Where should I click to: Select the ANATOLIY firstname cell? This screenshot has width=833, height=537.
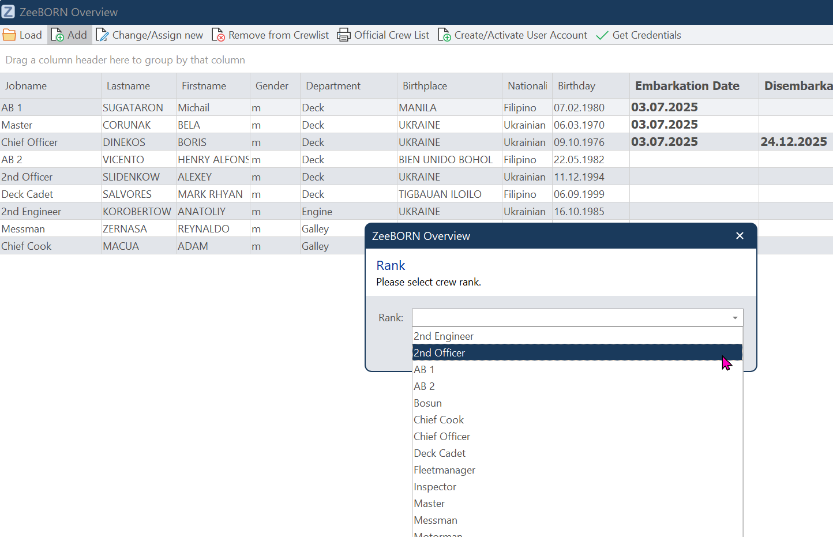[x=213, y=212]
